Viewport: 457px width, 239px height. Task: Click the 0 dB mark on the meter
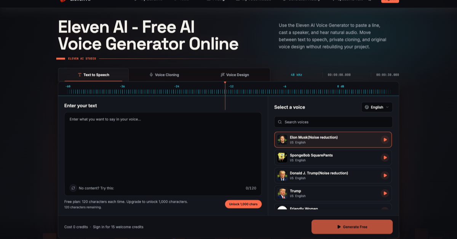(x=340, y=86)
